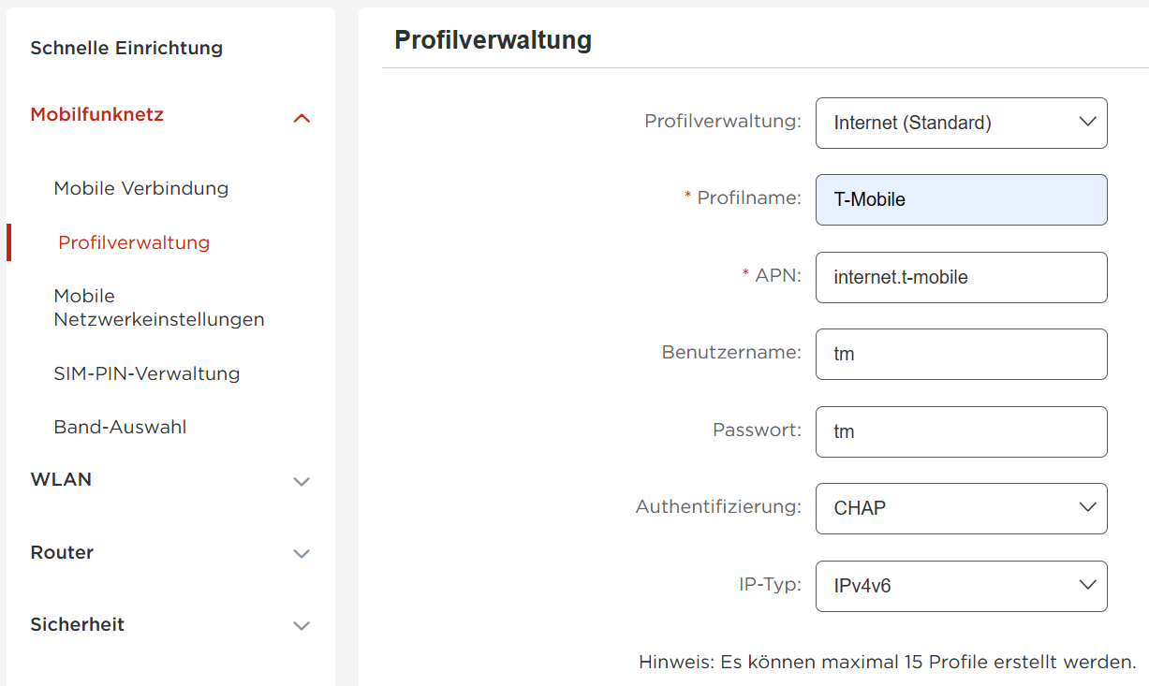Viewport: 1149px width, 686px height.
Task: Open Schnelle Einrichtung menu item
Action: click(126, 48)
